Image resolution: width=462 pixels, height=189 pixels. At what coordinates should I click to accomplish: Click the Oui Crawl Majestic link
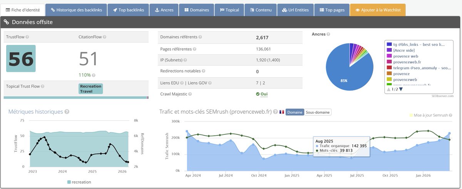(x=264, y=94)
